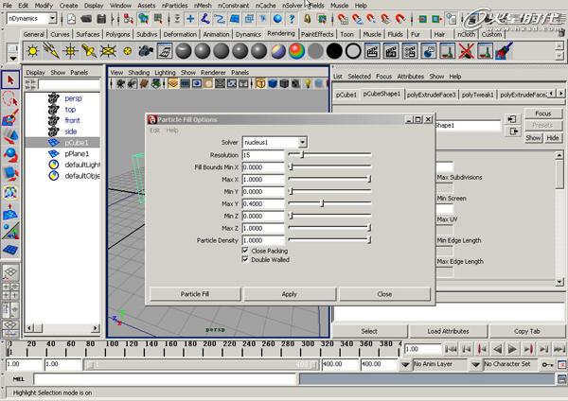Viewport: 568px width, 401px height.
Task: Select the polyExtrudeFace3 tab
Action: click(x=431, y=95)
